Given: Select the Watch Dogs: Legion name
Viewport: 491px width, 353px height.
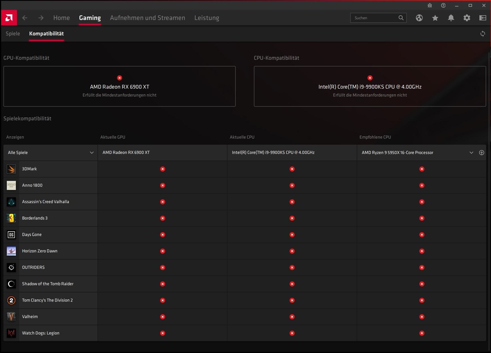Looking at the screenshot, I should pos(41,333).
